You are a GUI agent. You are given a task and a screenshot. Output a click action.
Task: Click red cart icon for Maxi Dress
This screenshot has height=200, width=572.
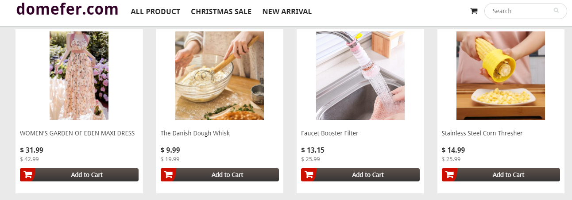pyautogui.click(x=27, y=175)
